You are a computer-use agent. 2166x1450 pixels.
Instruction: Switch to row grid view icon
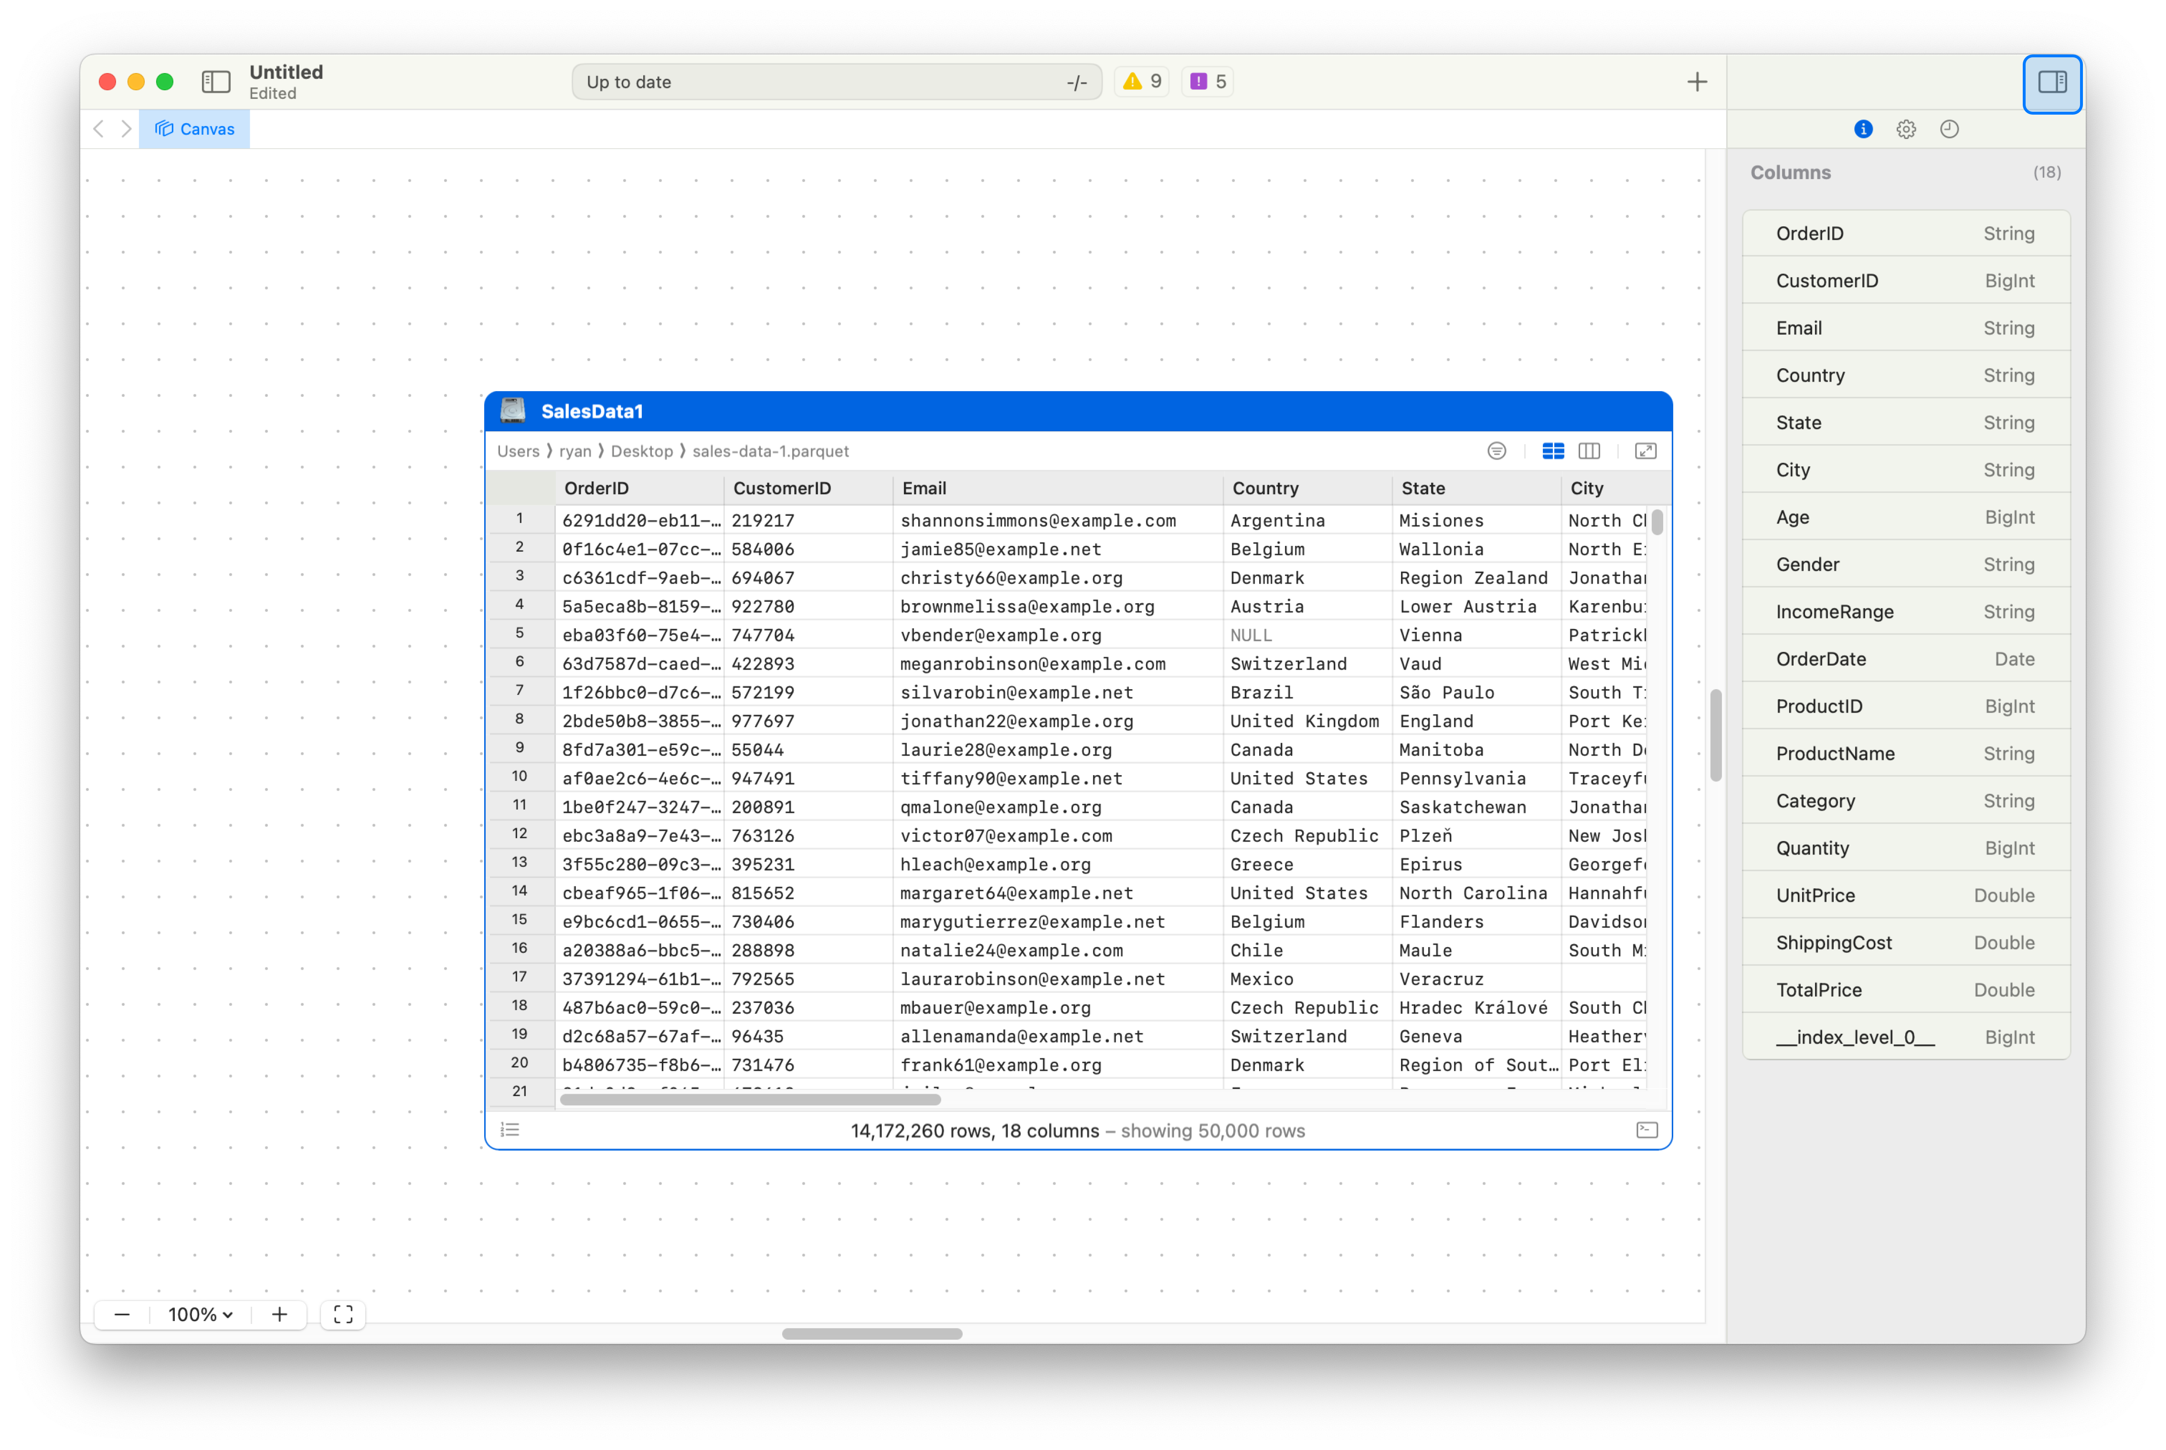[1553, 450]
